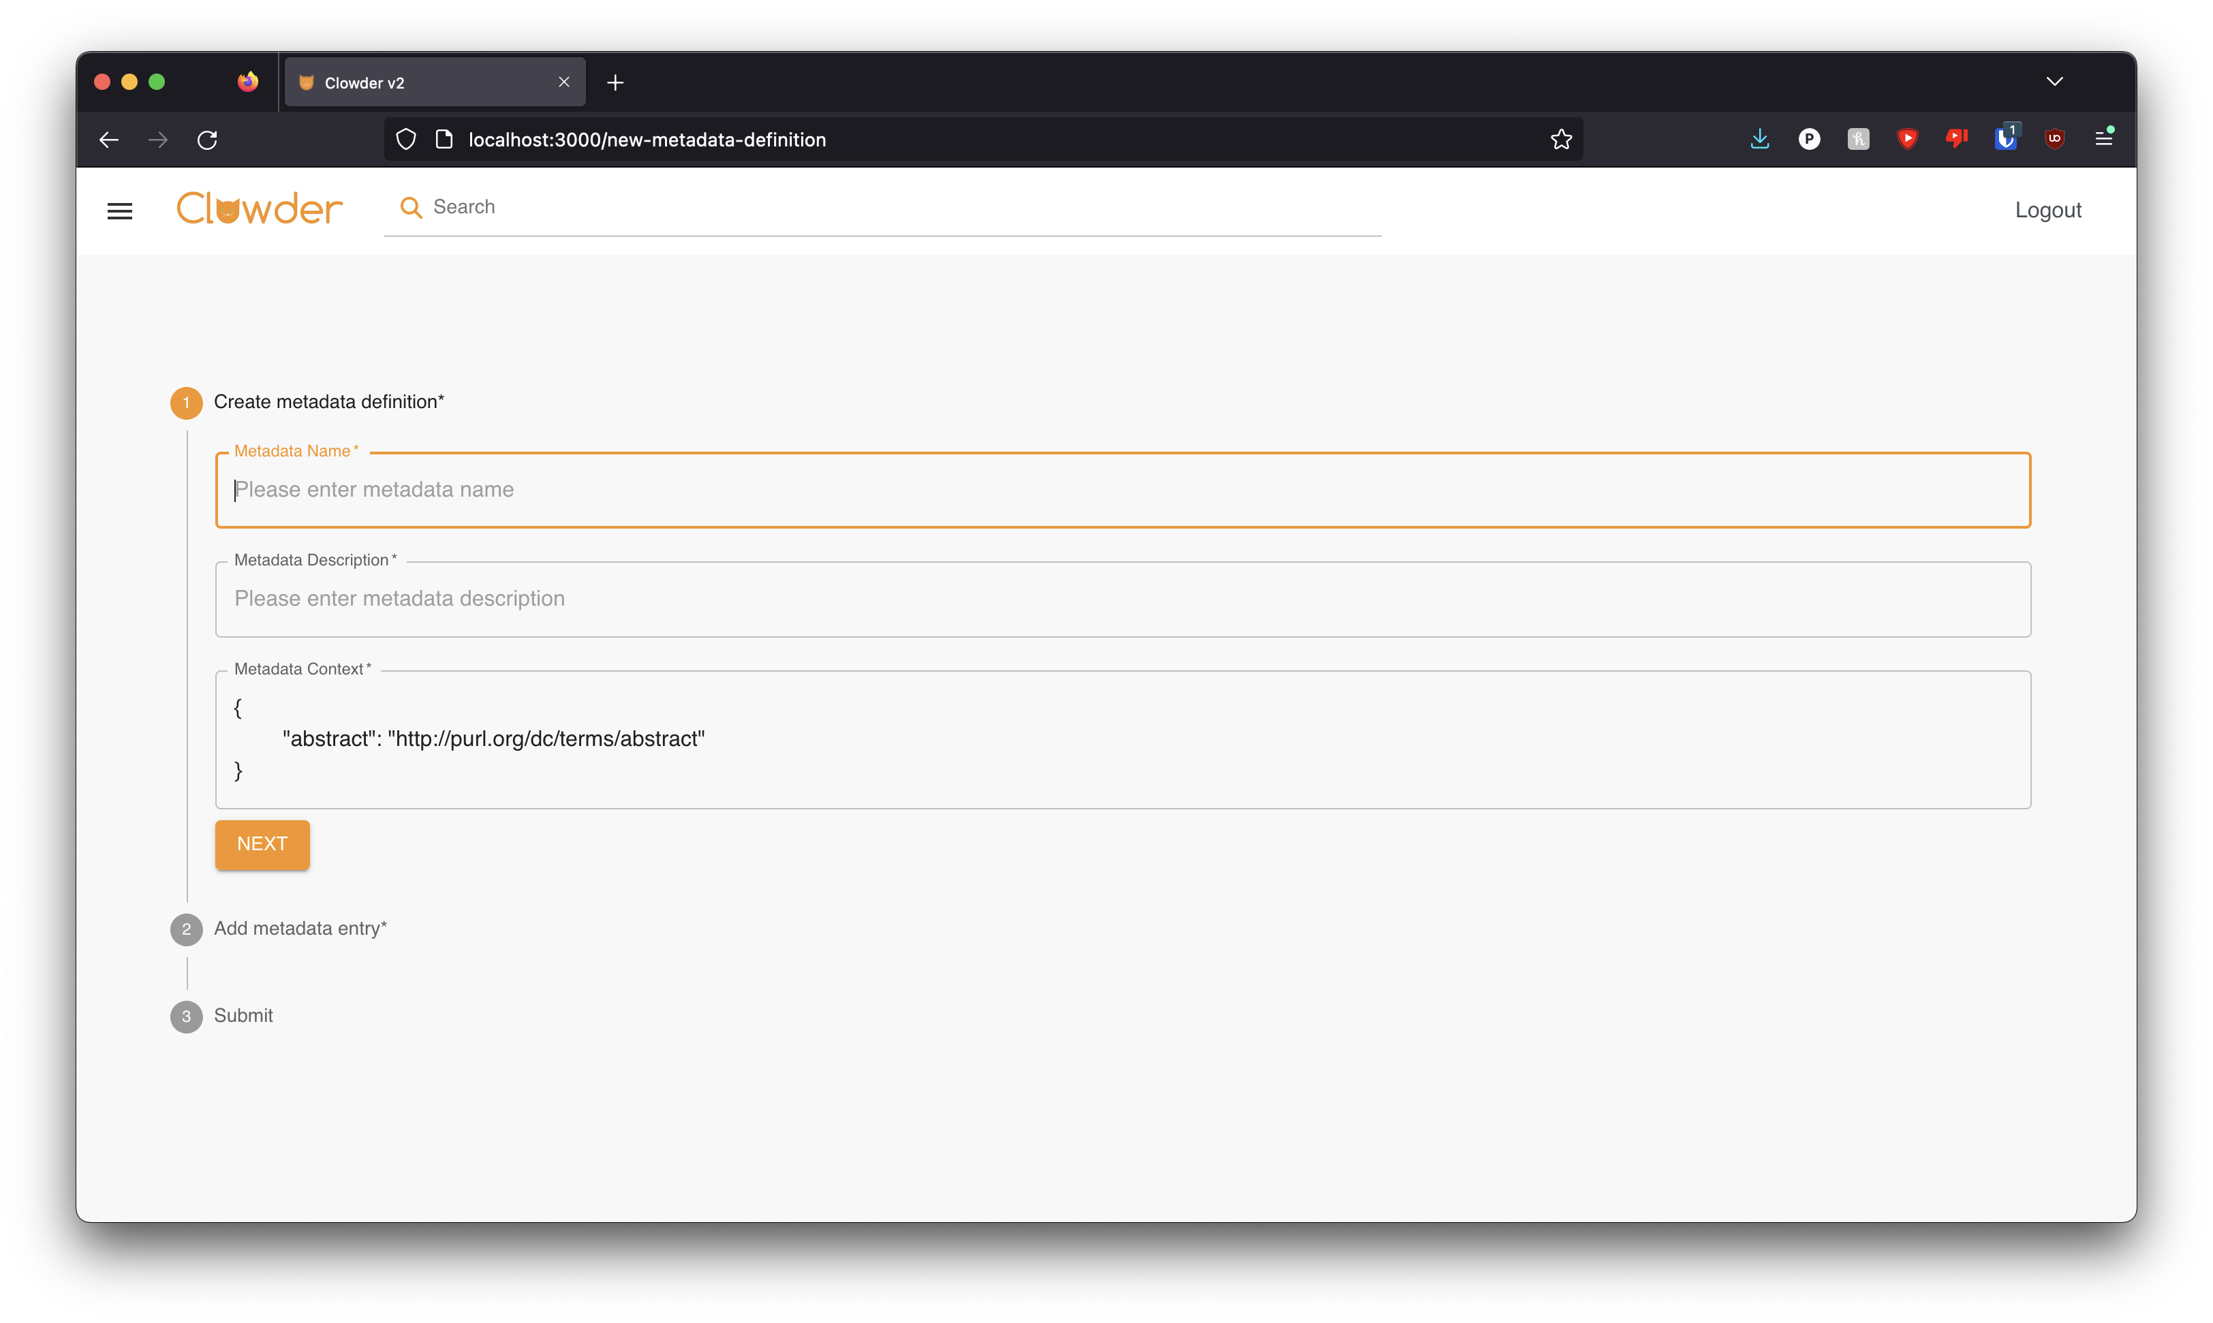Open a new browser tab
Viewport: 2213px width, 1323px height.
coord(615,83)
